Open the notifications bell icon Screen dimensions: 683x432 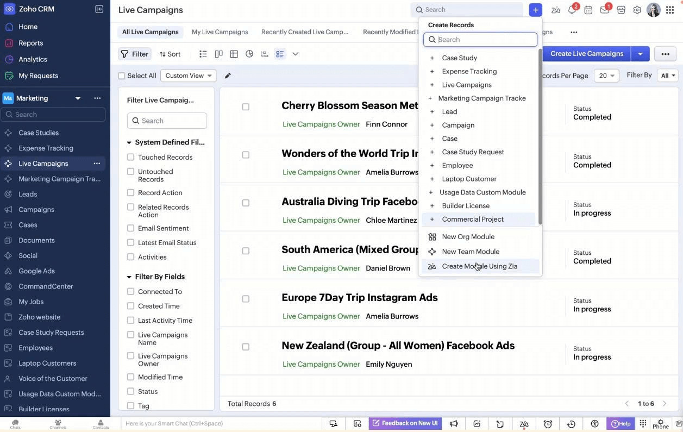tap(572, 10)
